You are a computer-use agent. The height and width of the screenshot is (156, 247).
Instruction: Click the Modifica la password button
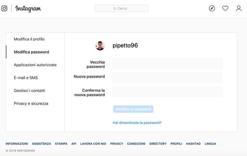tap(133, 109)
